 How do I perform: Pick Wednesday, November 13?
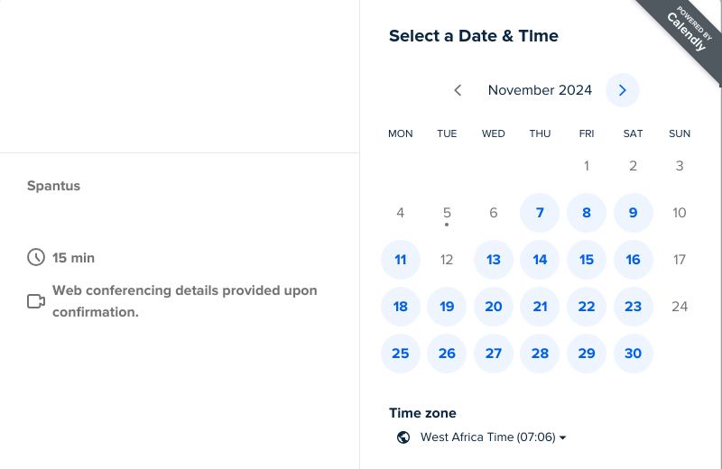(x=494, y=260)
